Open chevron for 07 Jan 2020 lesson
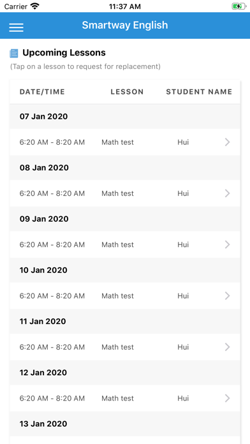Viewport: 250px width, 444px height. [x=227, y=142]
